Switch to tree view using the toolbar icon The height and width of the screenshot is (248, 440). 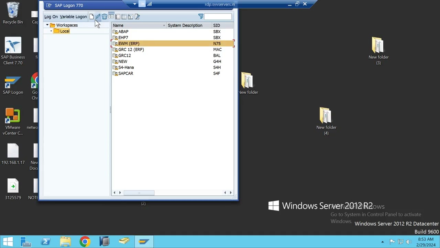click(131, 17)
